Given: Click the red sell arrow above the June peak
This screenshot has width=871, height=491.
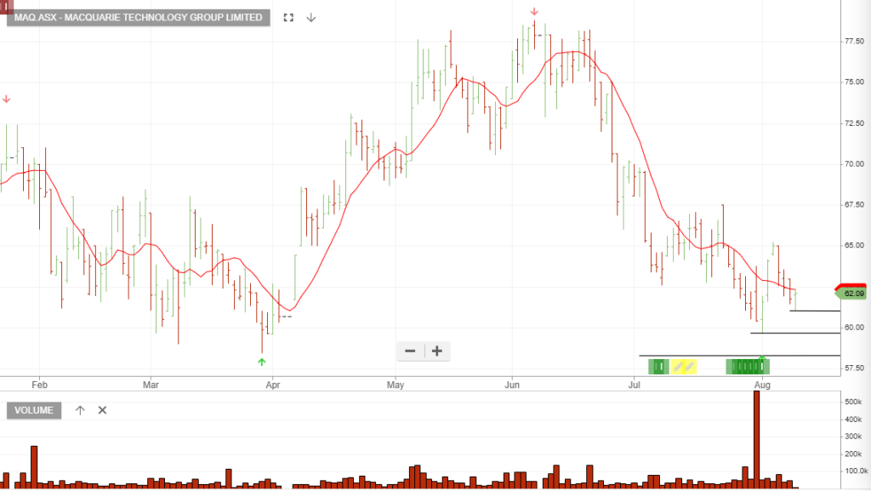Looking at the screenshot, I should point(534,12).
